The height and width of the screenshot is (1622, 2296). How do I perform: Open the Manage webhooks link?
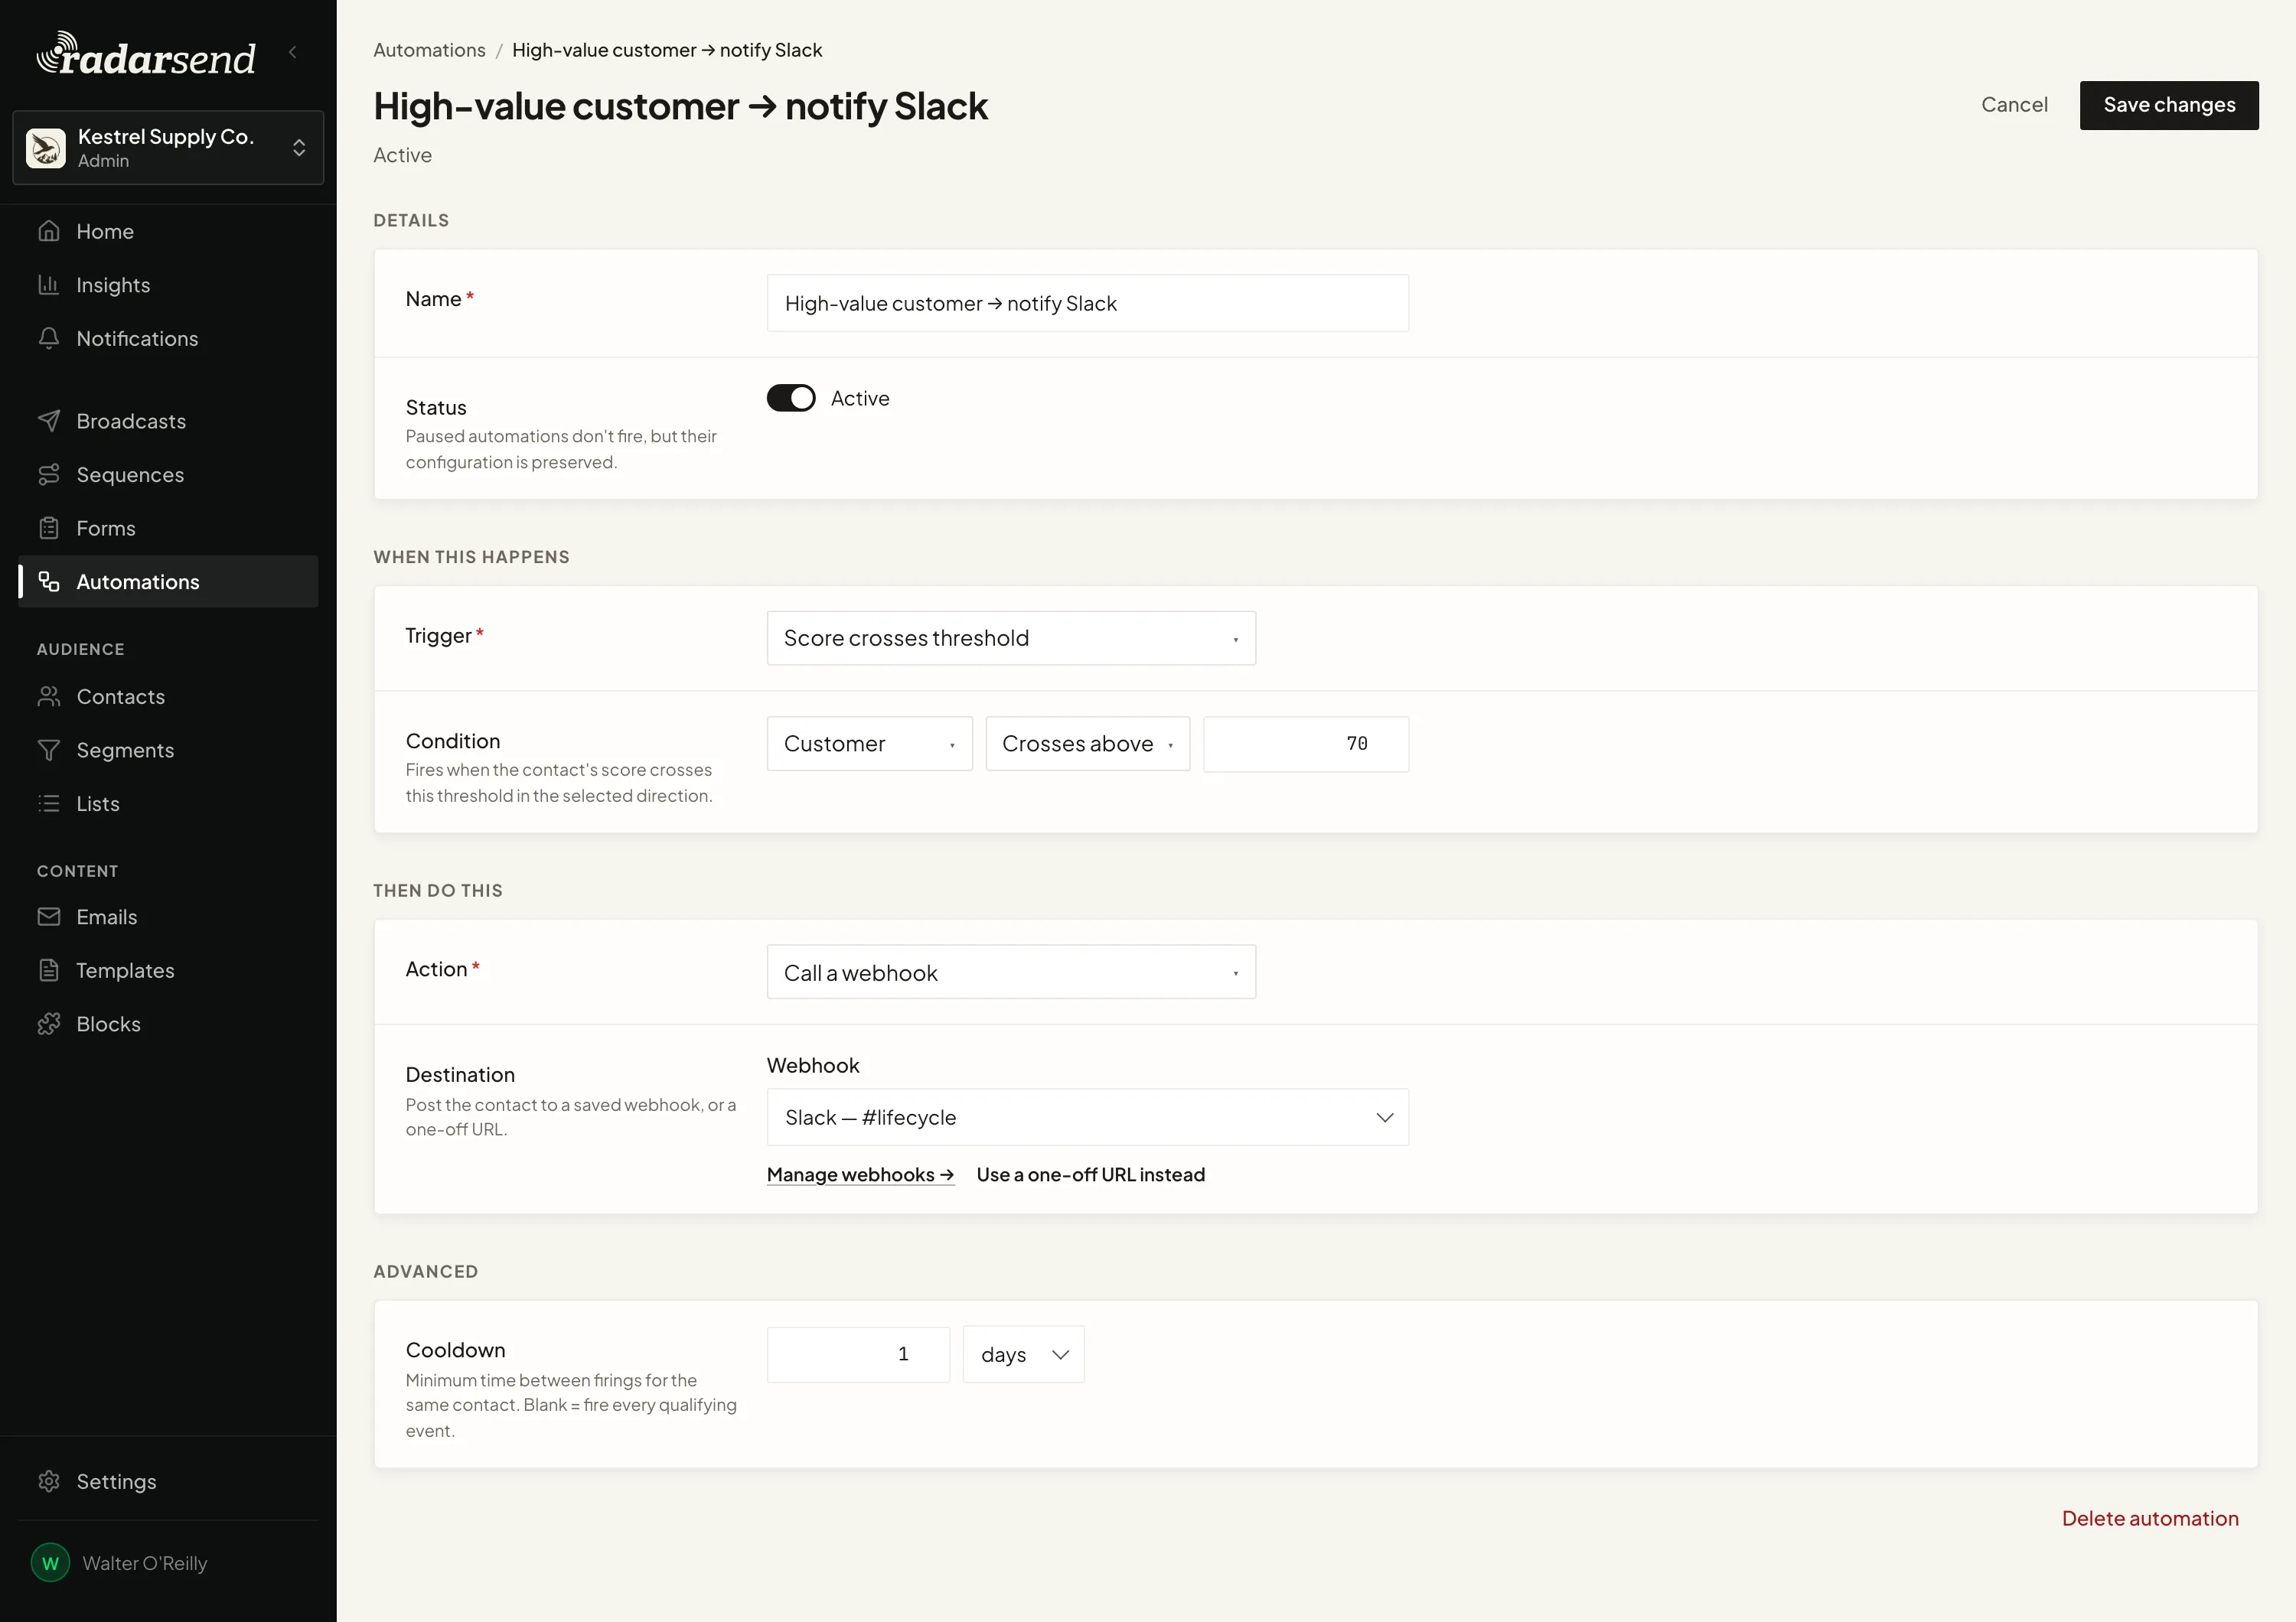click(x=860, y=1174)
